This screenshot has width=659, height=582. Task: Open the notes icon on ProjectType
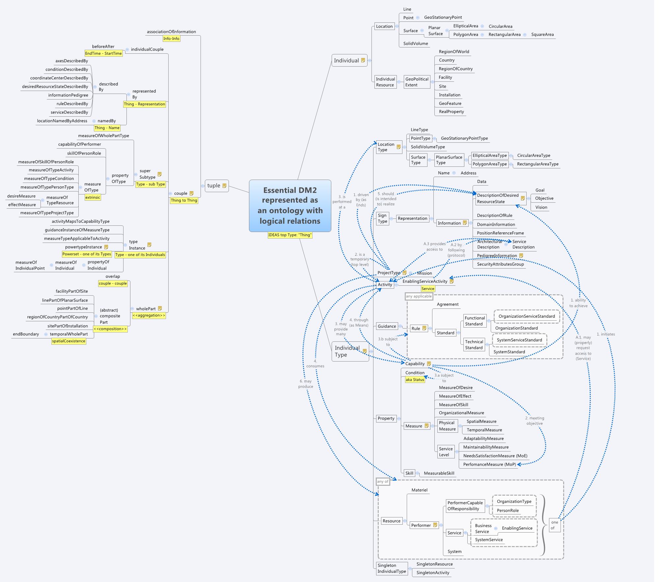pos(404,273)
